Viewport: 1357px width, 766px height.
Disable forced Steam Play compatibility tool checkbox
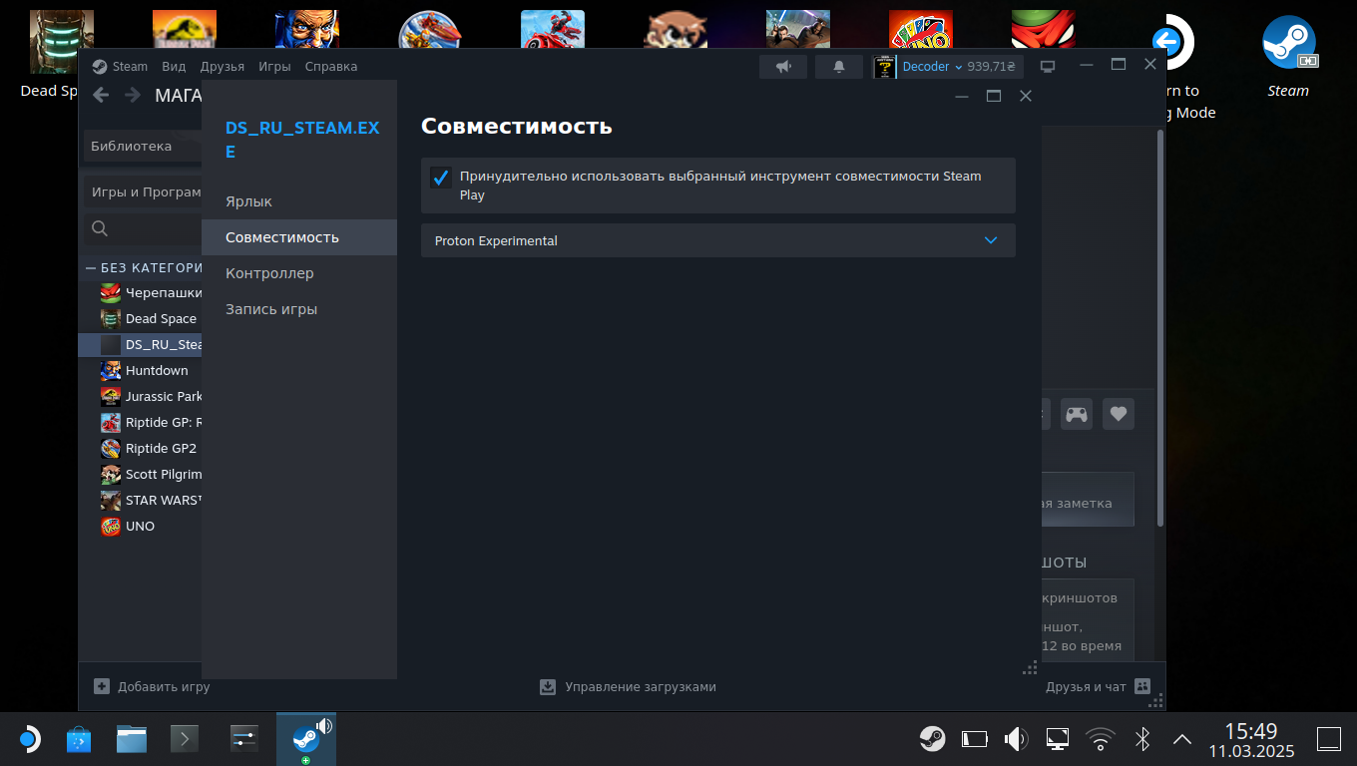click(441, 178)
